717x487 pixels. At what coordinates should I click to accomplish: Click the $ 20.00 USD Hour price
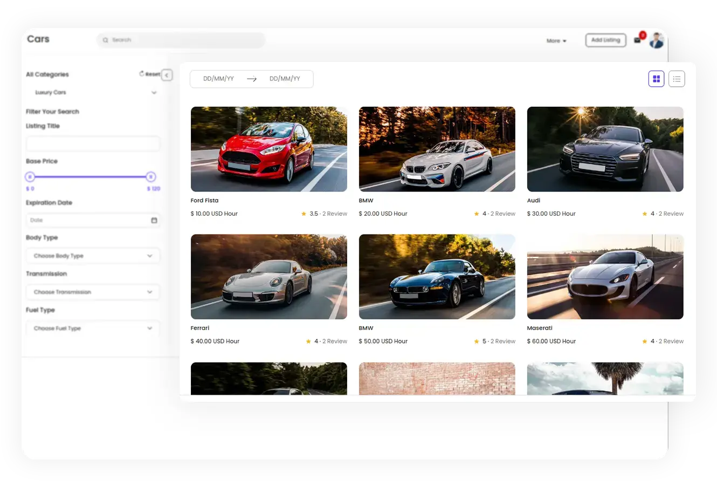click(383, 214)
